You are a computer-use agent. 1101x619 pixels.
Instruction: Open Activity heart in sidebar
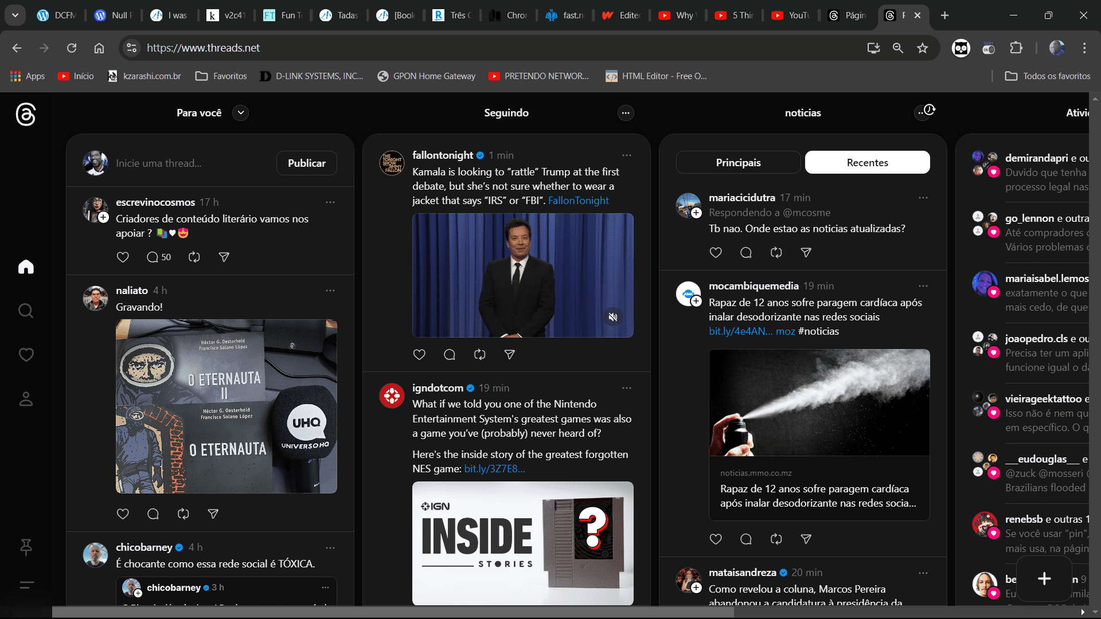(x=26, y=355)
